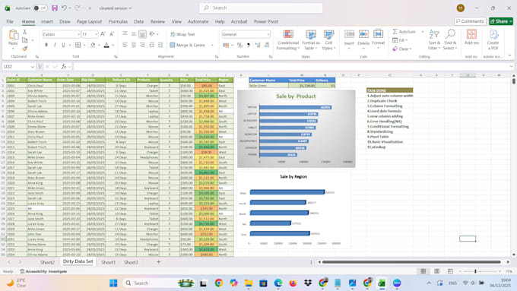Open Cell Styles gallery
517x291 pixels.
(328, 40)
